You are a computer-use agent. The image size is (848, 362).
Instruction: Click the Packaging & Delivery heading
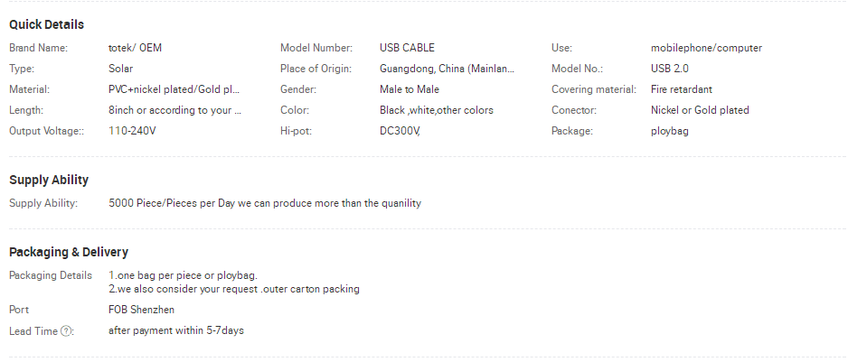click(69, 253)
